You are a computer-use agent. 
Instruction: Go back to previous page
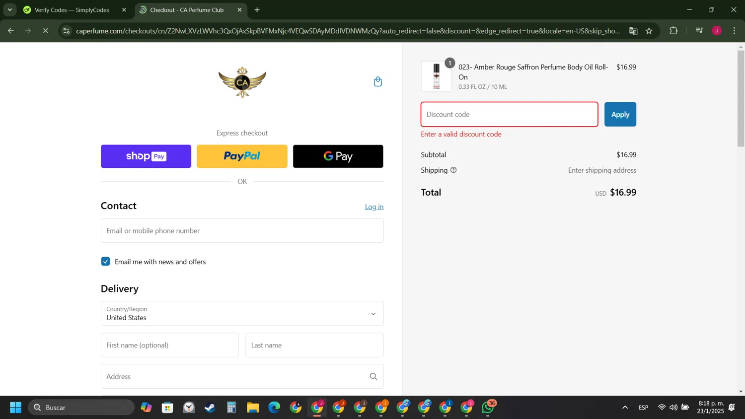point(10,31)
